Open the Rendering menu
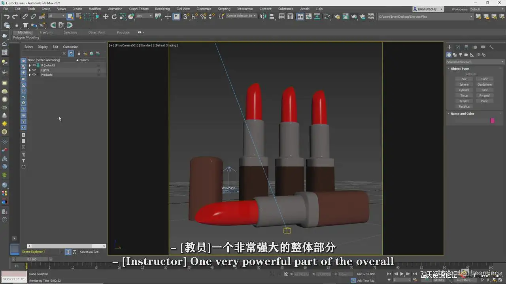The height and width of the screenshot is (284, 506). click(x=162, y=9)
